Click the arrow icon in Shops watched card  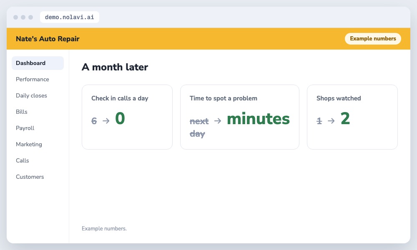[331, 121]
